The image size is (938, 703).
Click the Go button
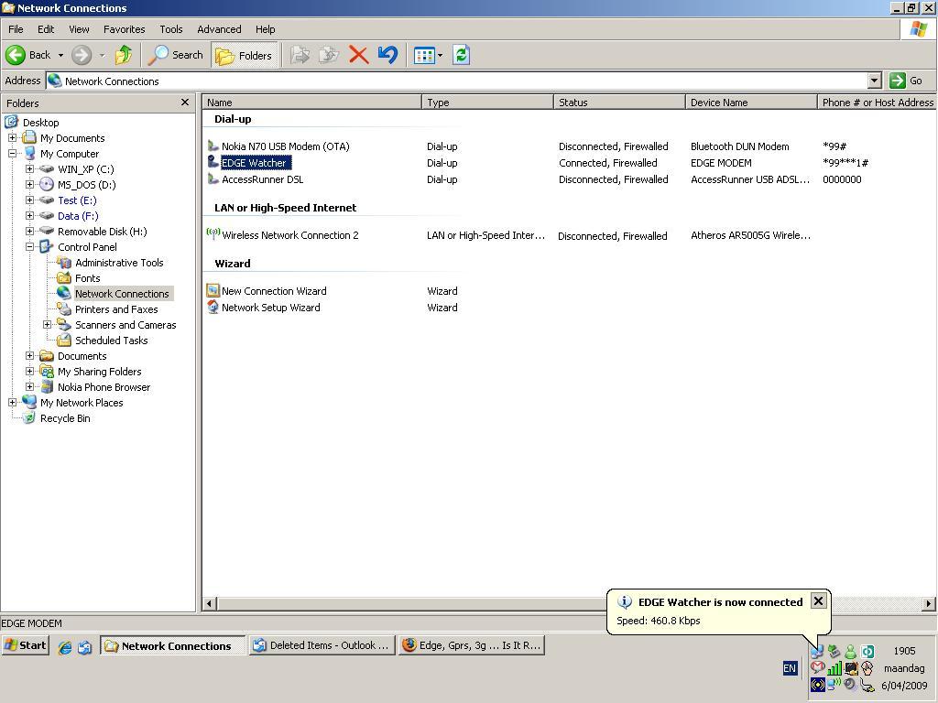[x=906, y=81]
